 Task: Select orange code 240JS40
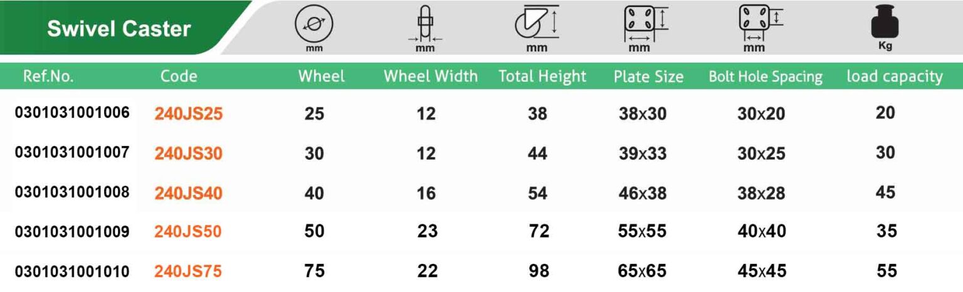[188, 193]
